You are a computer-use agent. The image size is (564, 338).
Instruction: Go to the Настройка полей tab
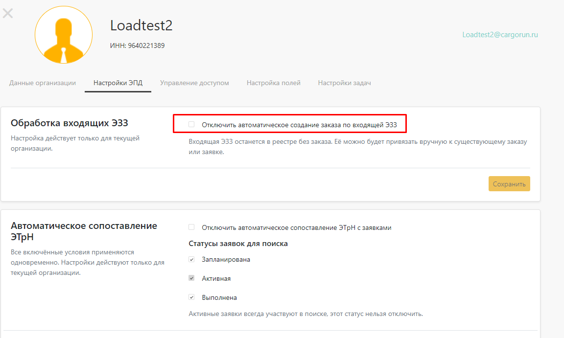(273, 83)
